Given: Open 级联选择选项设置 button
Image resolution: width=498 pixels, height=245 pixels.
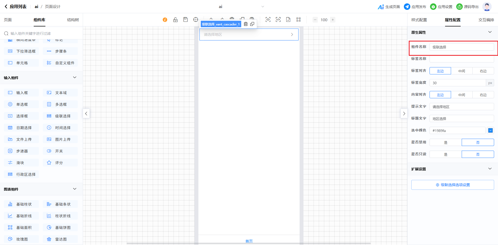Looking at the screenshot, I should tap(453, 185).
